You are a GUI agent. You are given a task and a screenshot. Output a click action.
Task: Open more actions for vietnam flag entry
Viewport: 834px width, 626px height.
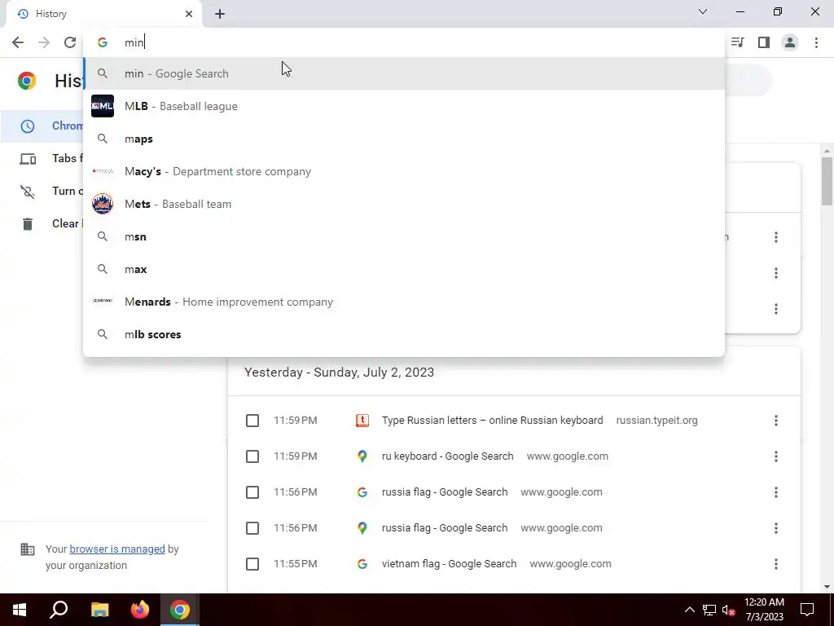tap(776, 564)
